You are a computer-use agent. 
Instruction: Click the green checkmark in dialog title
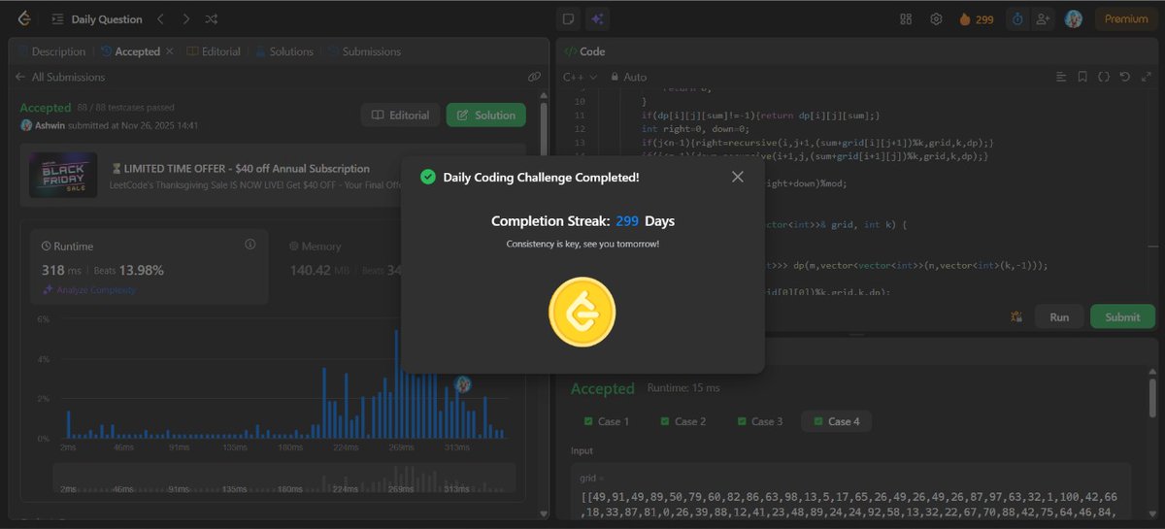tap(427, 177)
